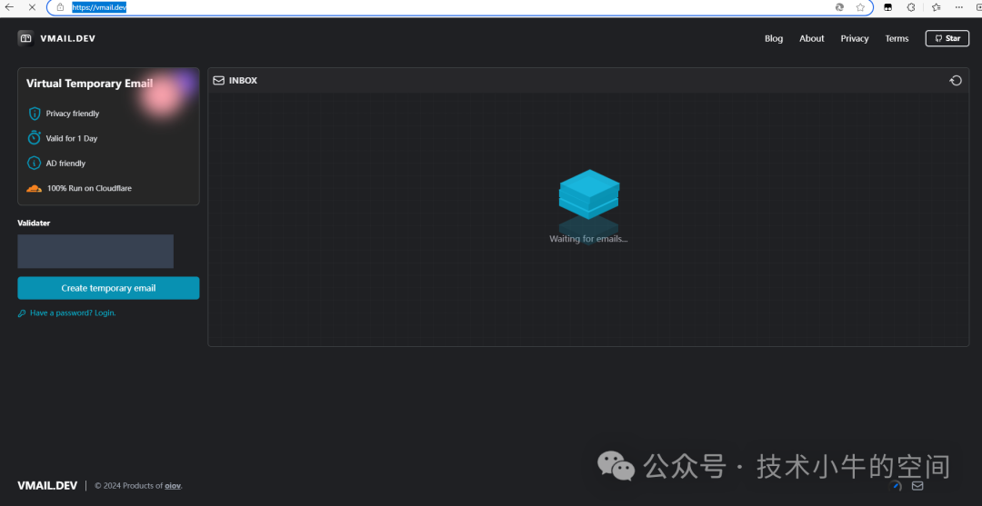Screen dimensions: 982x506
Task: Open the Blog page
Action: pos(774,39)
